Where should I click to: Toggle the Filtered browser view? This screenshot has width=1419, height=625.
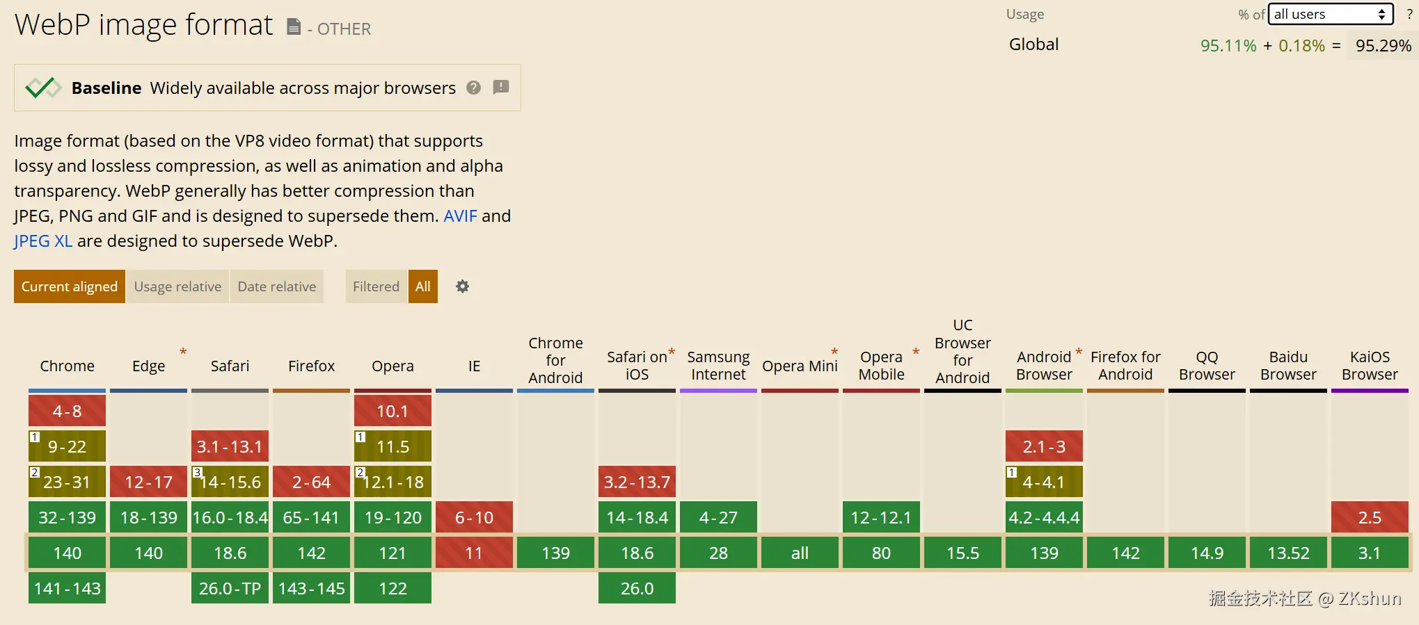(376, 286)
